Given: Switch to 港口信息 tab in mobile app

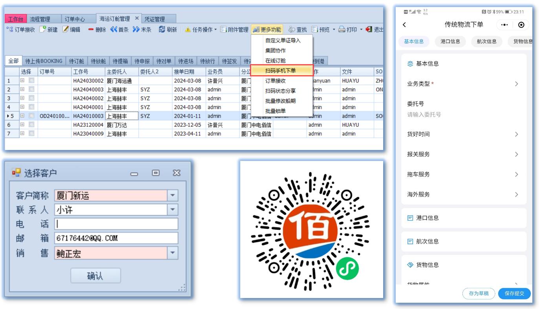Looking at the screenshot, I should pos(450,41).
